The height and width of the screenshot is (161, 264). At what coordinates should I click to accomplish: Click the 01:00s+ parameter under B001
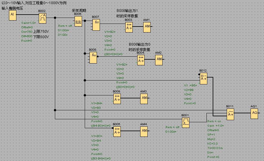tap(171, 131)
